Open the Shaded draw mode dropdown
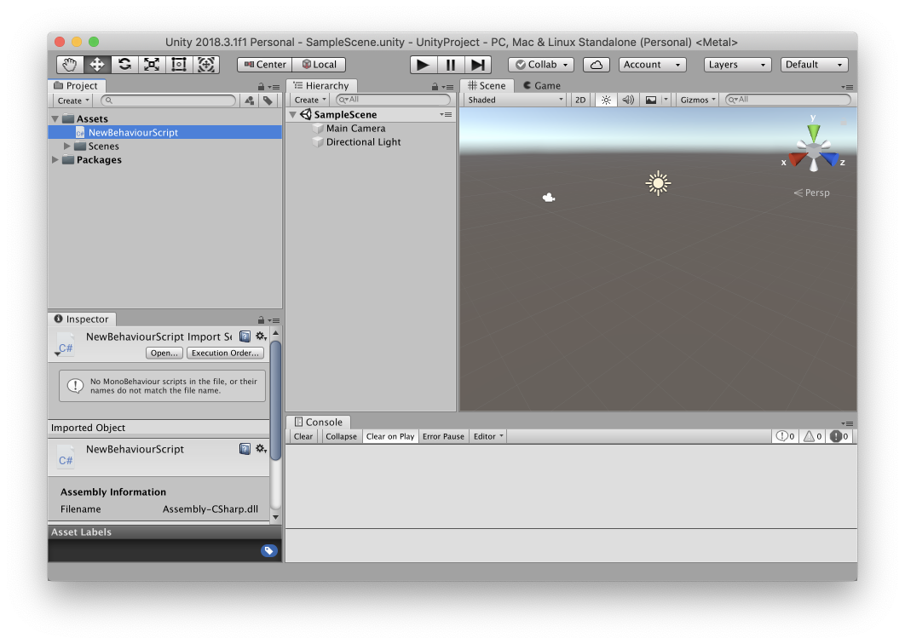This screenshot has height=644, width=905. (x=516, y=100)
